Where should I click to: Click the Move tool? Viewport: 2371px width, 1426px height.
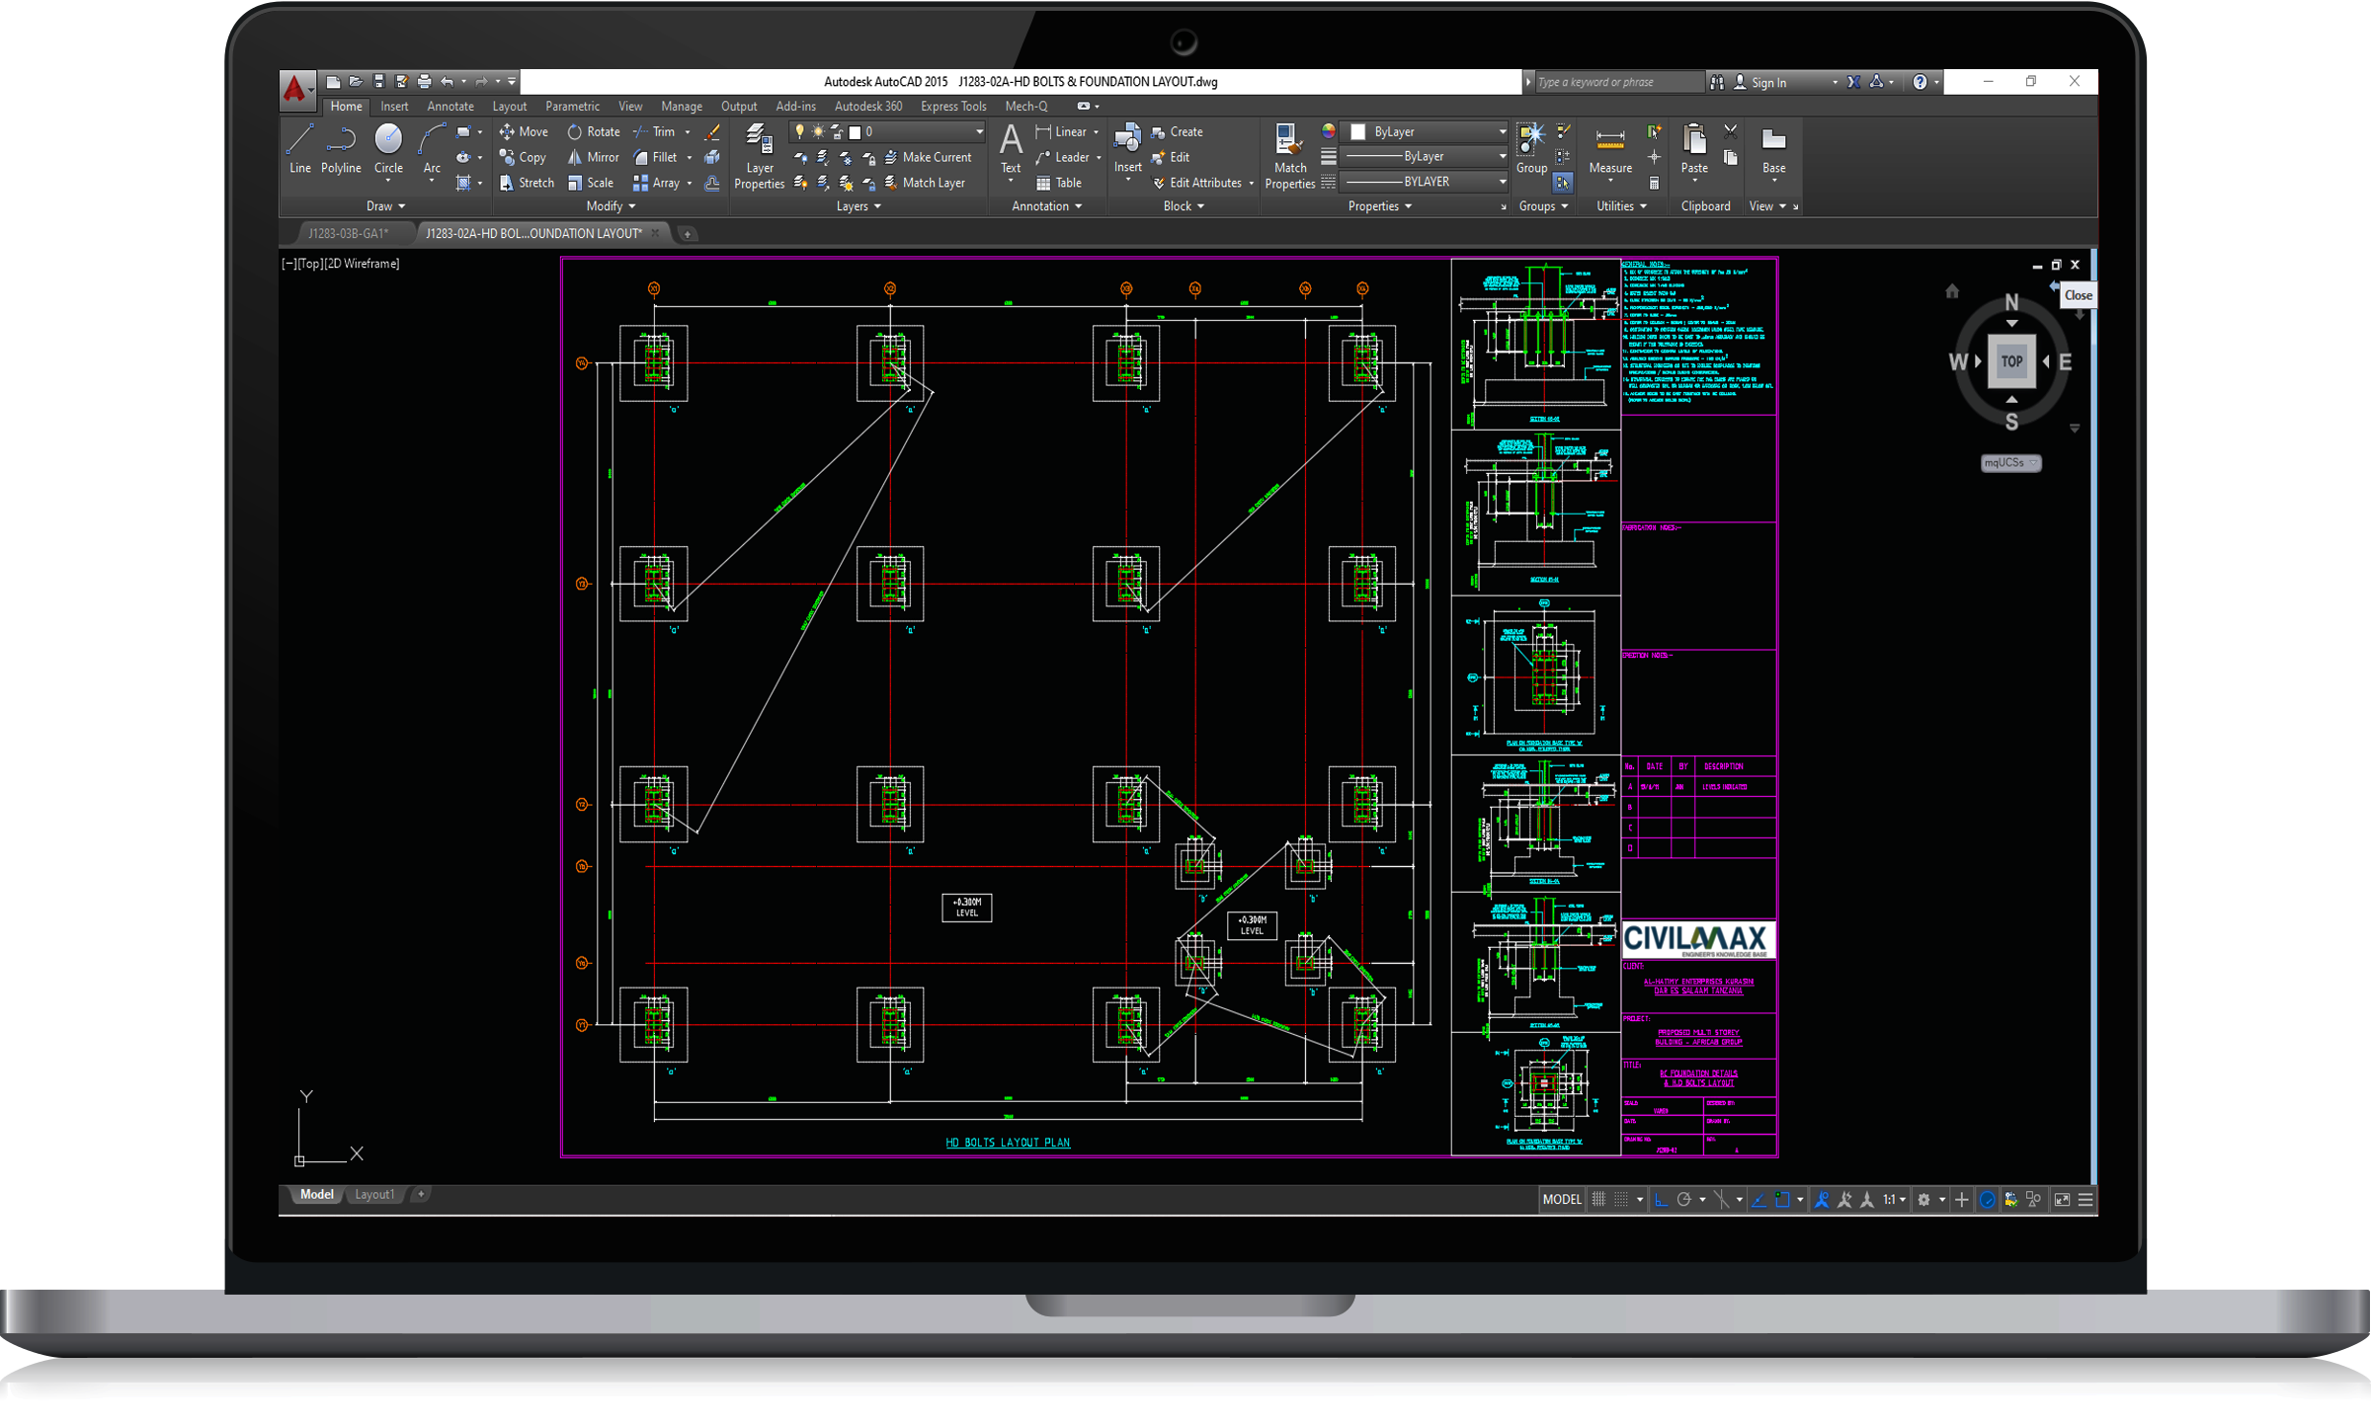[x=523, y=131]
